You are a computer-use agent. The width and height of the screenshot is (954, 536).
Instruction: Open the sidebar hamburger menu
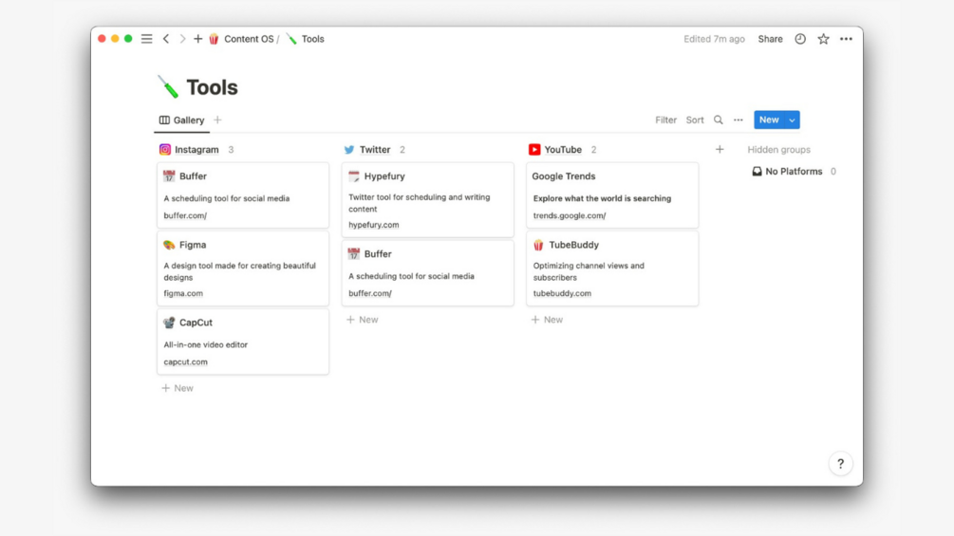coord(146,39)
